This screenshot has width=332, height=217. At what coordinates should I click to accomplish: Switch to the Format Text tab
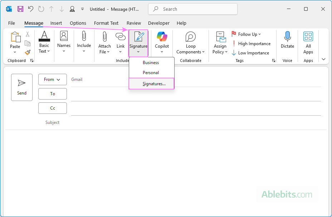coord(106,23)
